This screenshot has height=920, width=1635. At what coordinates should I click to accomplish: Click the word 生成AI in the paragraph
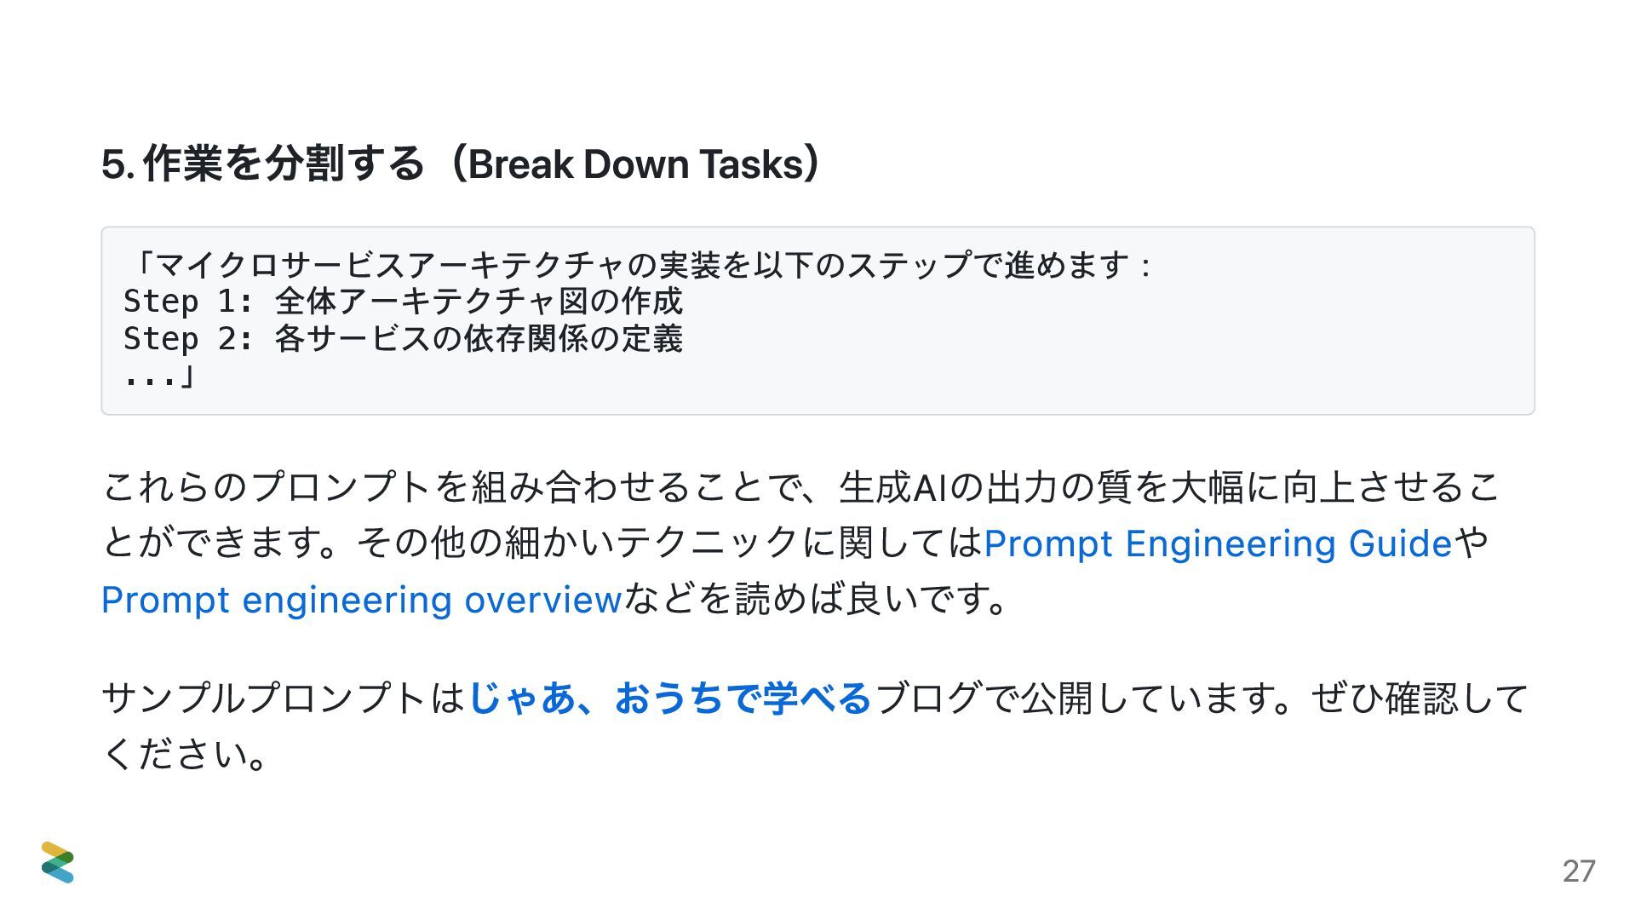(892, 487)
